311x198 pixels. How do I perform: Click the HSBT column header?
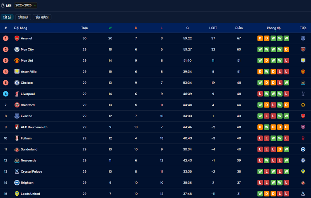pyautogui.click(x=213, y=28)
